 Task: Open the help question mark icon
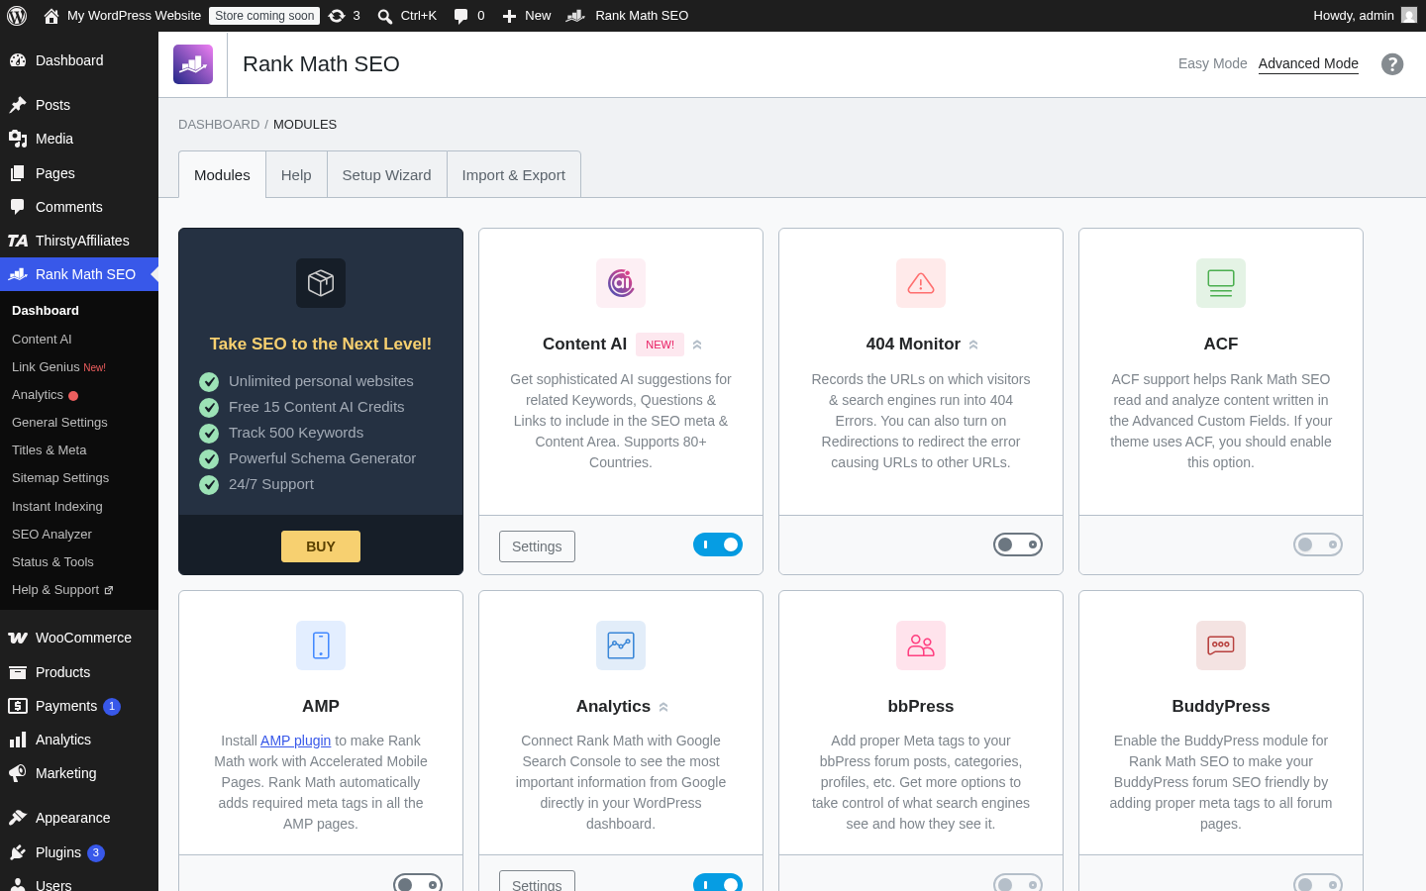pyautogui.click(x=1392, y=64)
